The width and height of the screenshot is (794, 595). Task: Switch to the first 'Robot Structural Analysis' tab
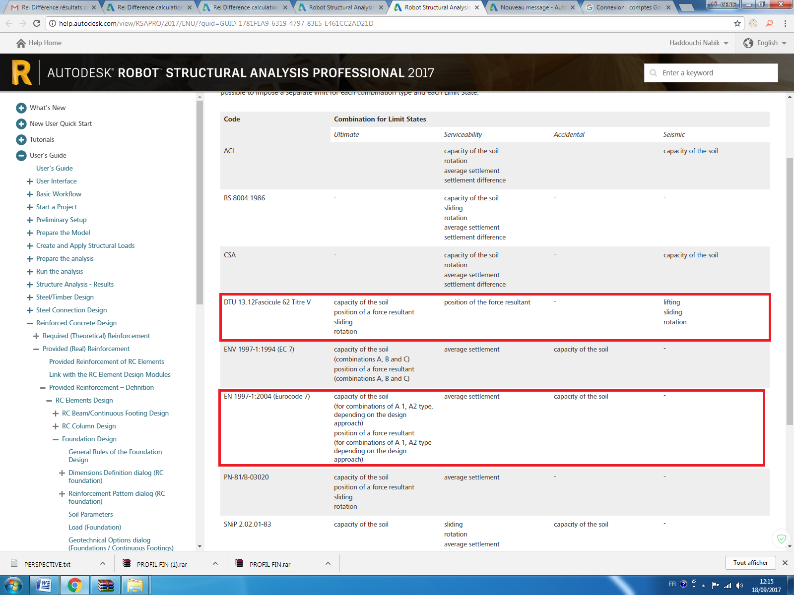[340, 7]
